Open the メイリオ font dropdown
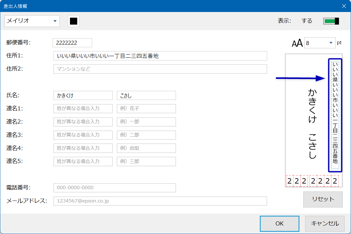Image resolution: width=351 pixels, height=234 pixels. (x=32, y=21)
